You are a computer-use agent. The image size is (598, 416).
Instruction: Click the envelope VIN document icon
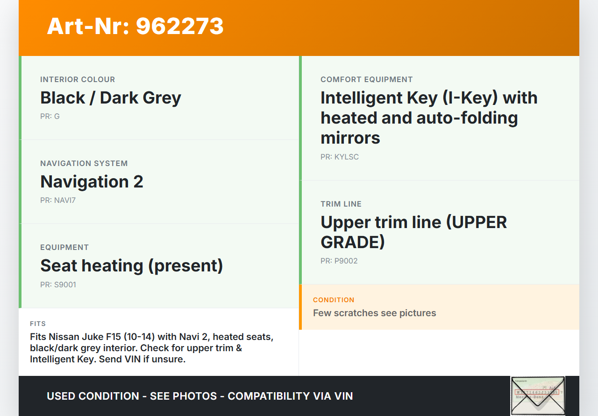(x=537, y=395)
